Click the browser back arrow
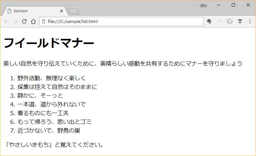Image resolution: width=256 pixels, height=156 pixels. 6,22
